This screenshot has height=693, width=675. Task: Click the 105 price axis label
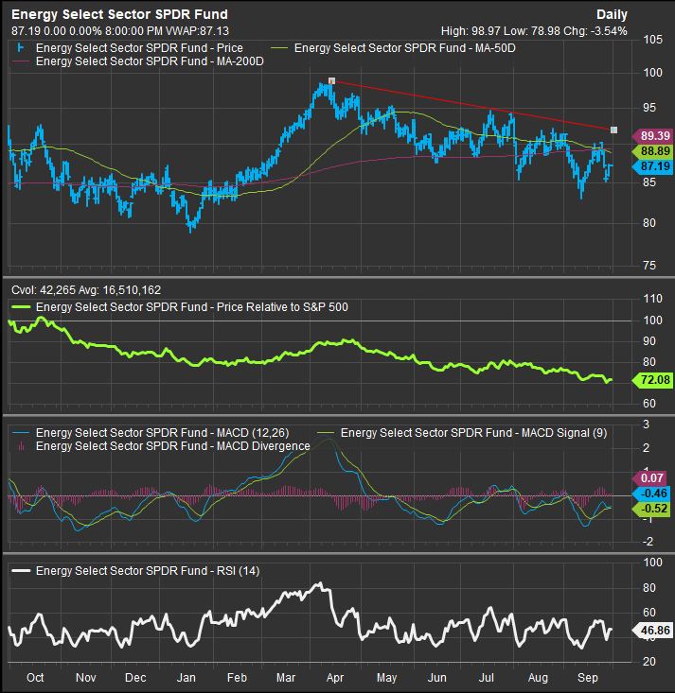(x=653, y=40)
